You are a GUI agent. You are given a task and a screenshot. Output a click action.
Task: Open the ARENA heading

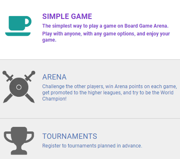pos(55,77)
